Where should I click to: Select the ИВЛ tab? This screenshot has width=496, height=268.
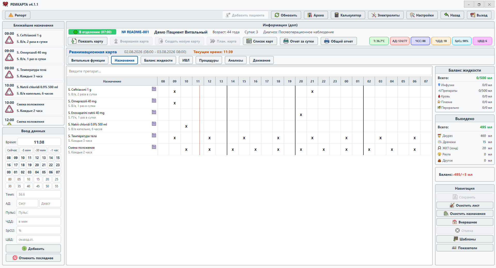click(186, 60)
